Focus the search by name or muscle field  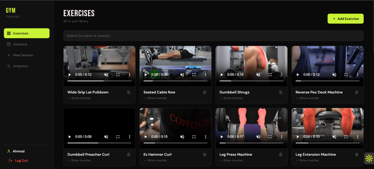tap(214, 36)
